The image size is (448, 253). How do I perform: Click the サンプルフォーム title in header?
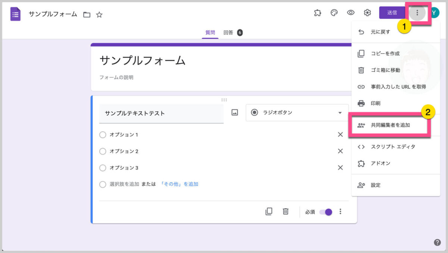click(53, 15)
